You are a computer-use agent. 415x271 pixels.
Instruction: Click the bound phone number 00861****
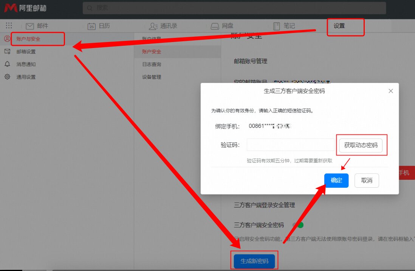[270, 126]
